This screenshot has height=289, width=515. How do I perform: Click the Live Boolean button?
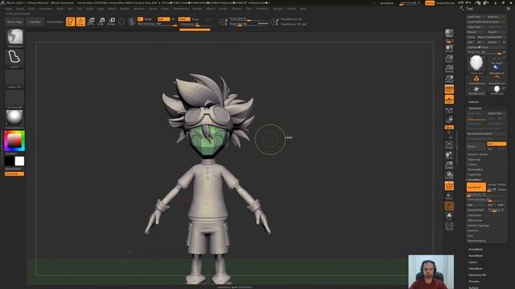coord(54,22)
